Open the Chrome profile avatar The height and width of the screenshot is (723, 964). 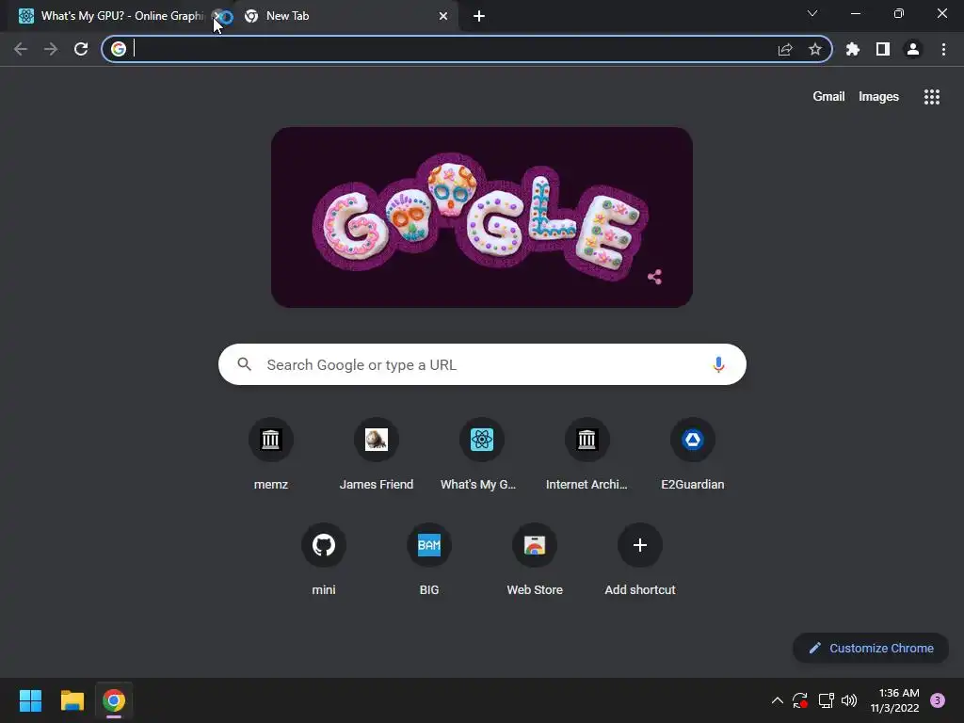tap(913, 49)
